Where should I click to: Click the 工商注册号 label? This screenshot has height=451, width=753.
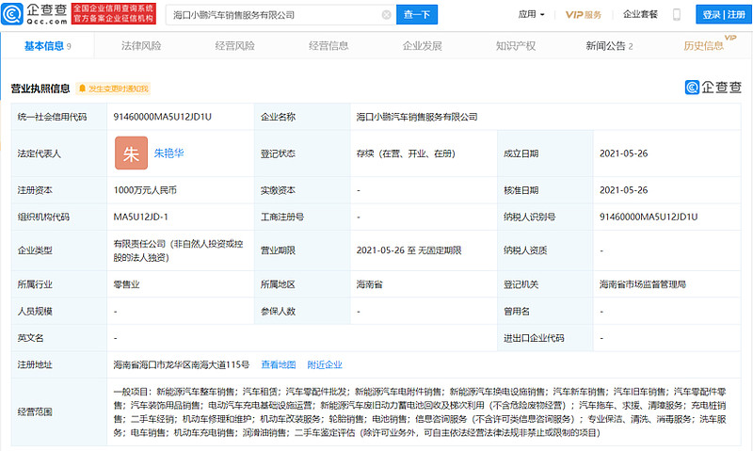pyautogui.click(x=281, y=217)
